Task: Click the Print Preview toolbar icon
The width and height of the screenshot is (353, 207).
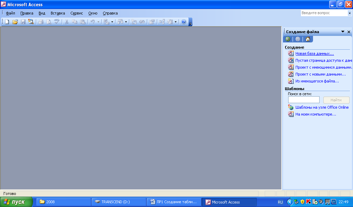Action: pos(49,22)
